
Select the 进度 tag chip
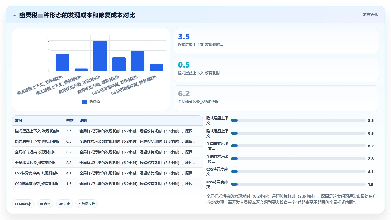[x=64, y=204]
